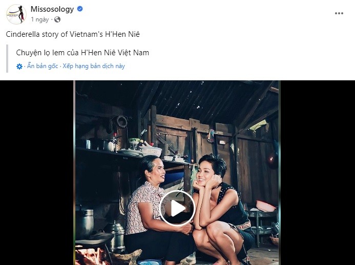The width and height of the screenshot is (355, 265).
Task: Click the gray vertical quote bar beside translation
Action: point(8,59)
